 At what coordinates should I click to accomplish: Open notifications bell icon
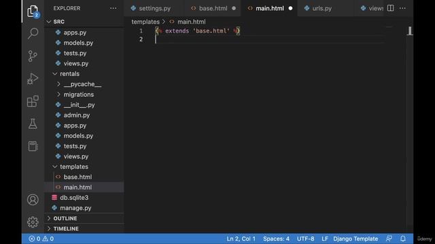click(403, 239)
